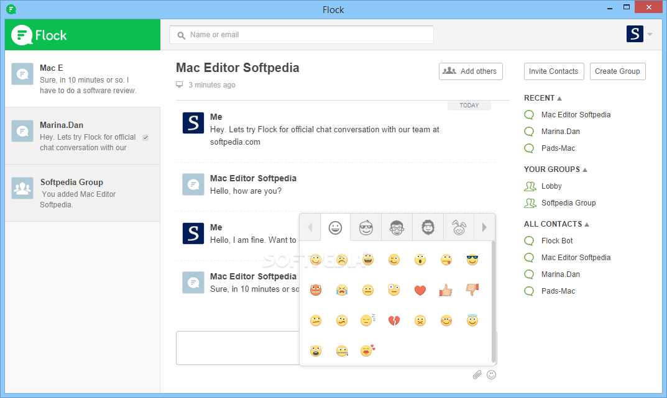Open Marina.Dan in Recent list
The width and height of the screenshot is (667, 398).
click(x=560, y=132)
